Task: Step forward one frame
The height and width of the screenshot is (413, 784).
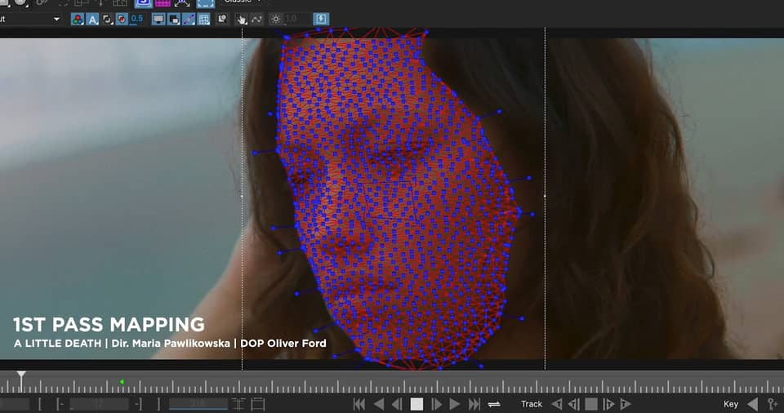Action: coord(436,404)
